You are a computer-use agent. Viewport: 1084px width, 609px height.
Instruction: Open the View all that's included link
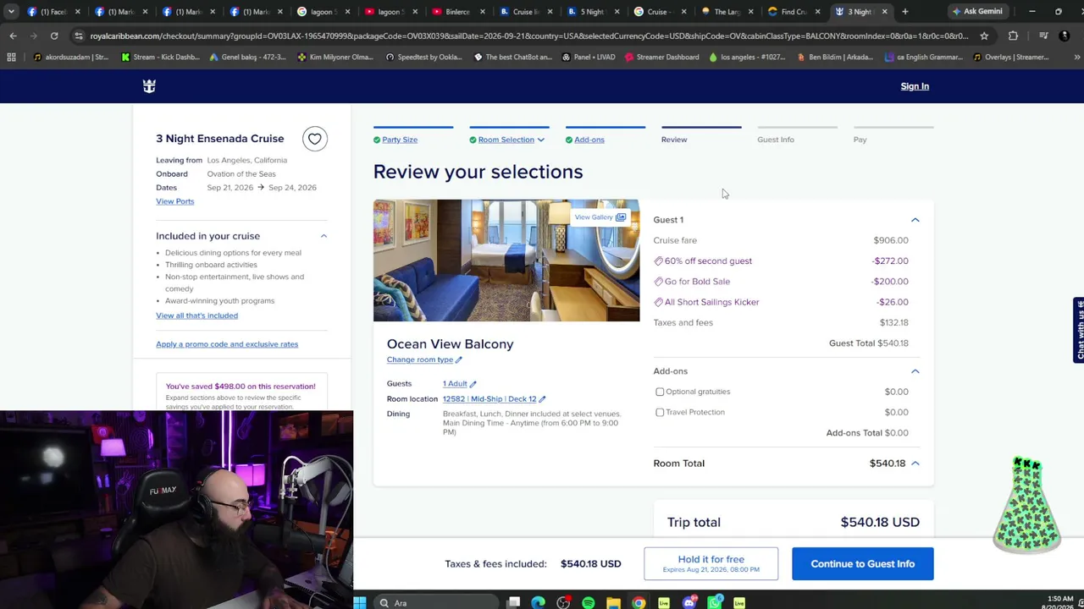pyautogui.click(x=196, y=315)
